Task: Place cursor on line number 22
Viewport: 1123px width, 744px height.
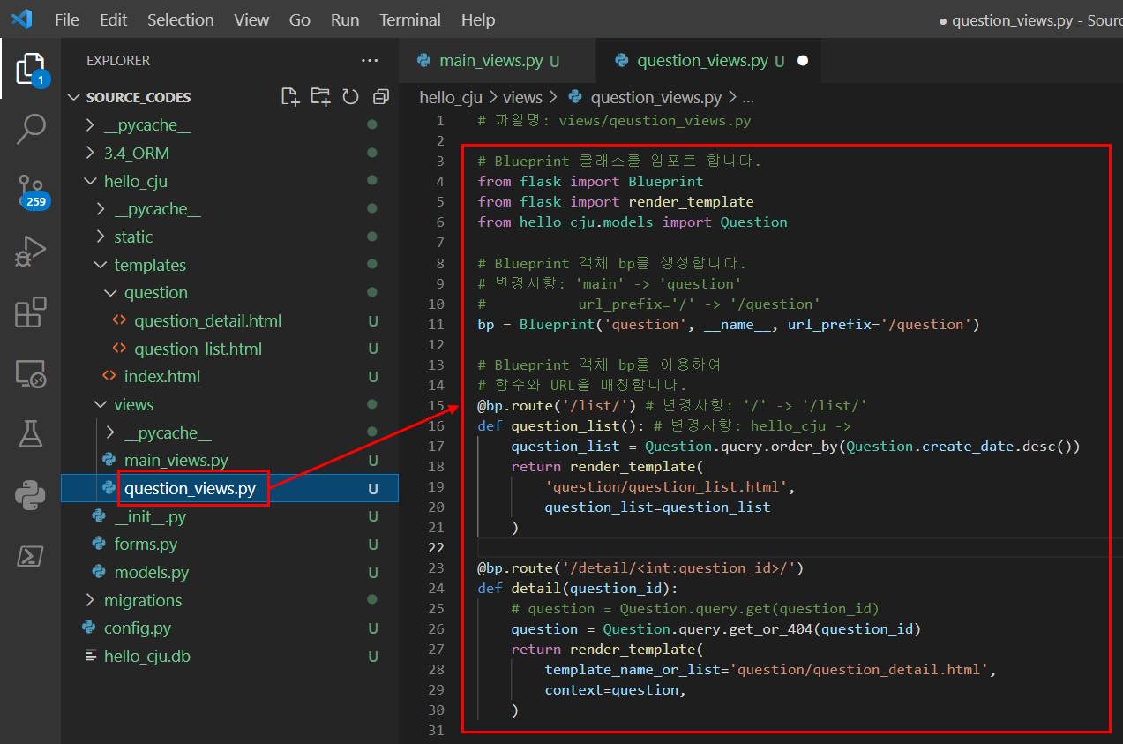Action: tap(436, 547)
